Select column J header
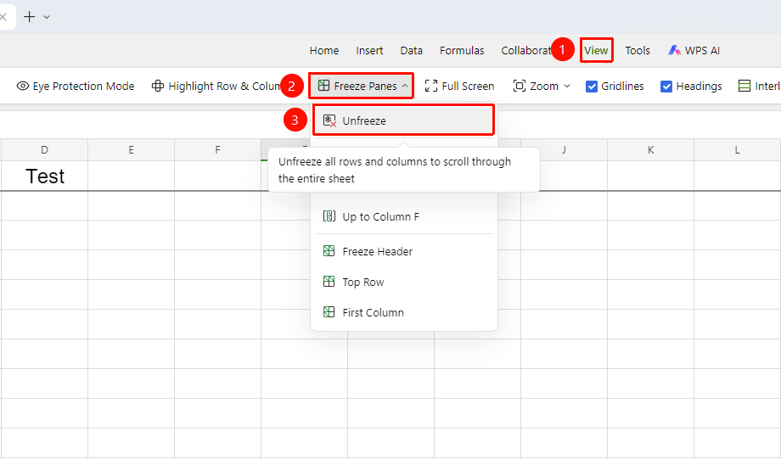Screen dimensions: 781x459 564,150
